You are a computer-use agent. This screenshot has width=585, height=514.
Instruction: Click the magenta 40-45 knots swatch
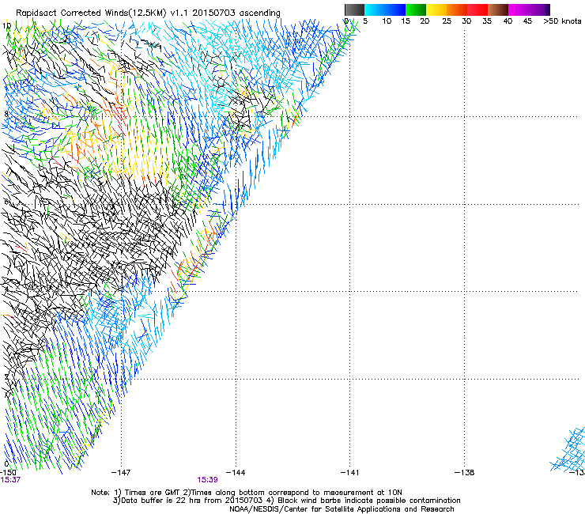pos(519,9)
